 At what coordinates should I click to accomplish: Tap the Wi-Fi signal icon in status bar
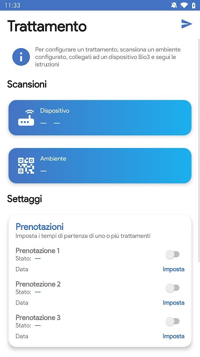pyautogui.click(x=184, y=5)
